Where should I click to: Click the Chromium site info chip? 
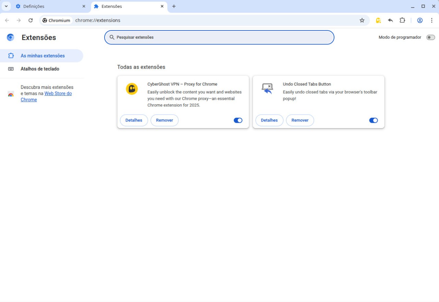(56, 20)
